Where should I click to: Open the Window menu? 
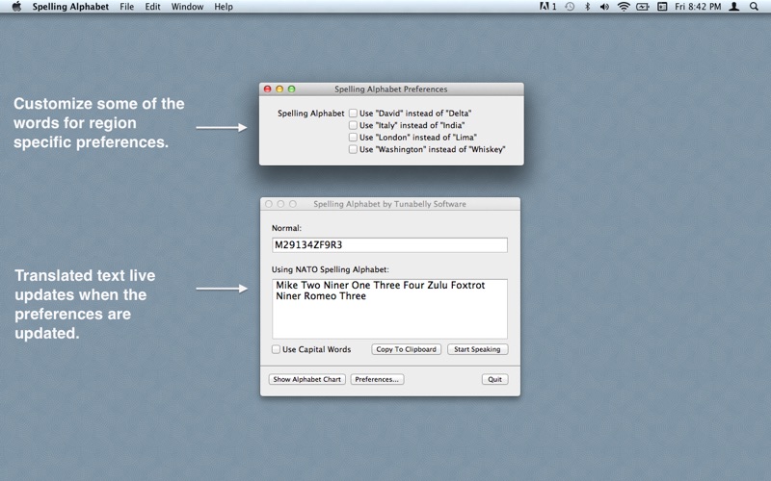(x=187, y=7)
